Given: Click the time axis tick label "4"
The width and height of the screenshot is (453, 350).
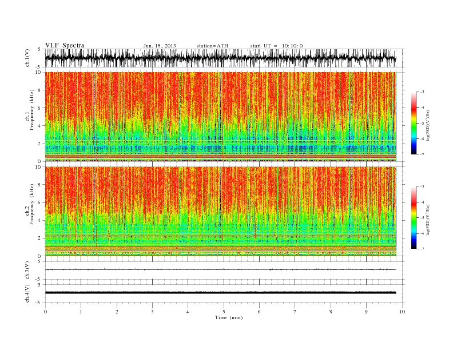Looking at the screenshot, I should (x=188, y=312).
